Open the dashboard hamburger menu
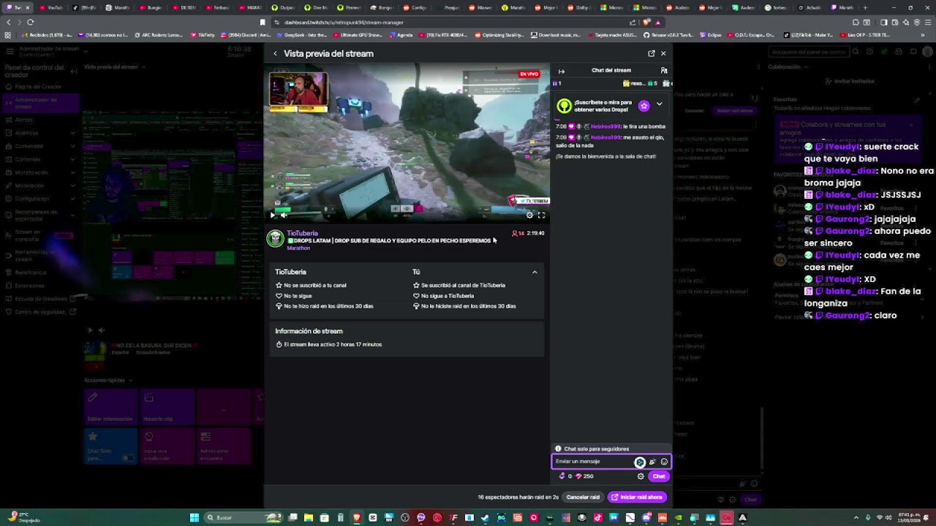 pos(10,51)
